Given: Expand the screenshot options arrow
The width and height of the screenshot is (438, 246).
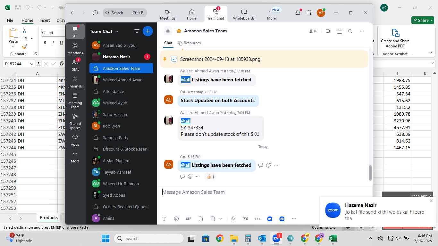Looking at the screenshot, I should (x=221, y=219).
